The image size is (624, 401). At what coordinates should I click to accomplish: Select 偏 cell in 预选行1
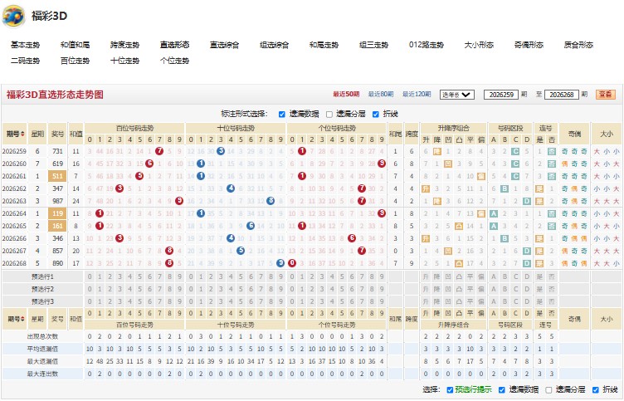(x=481, y=276)
